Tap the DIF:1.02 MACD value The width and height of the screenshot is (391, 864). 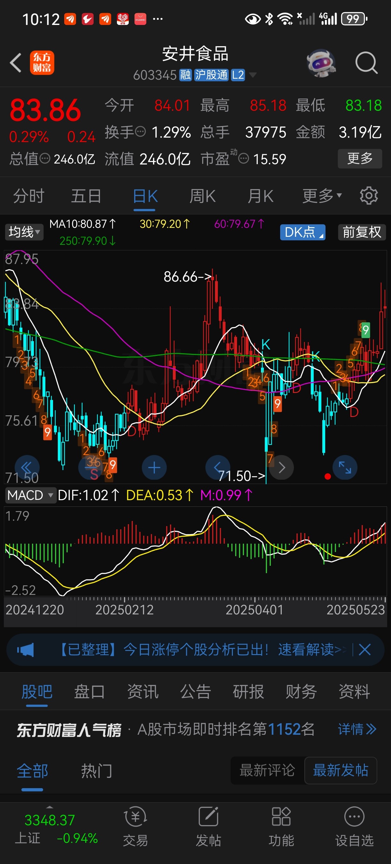pos(88,495)
